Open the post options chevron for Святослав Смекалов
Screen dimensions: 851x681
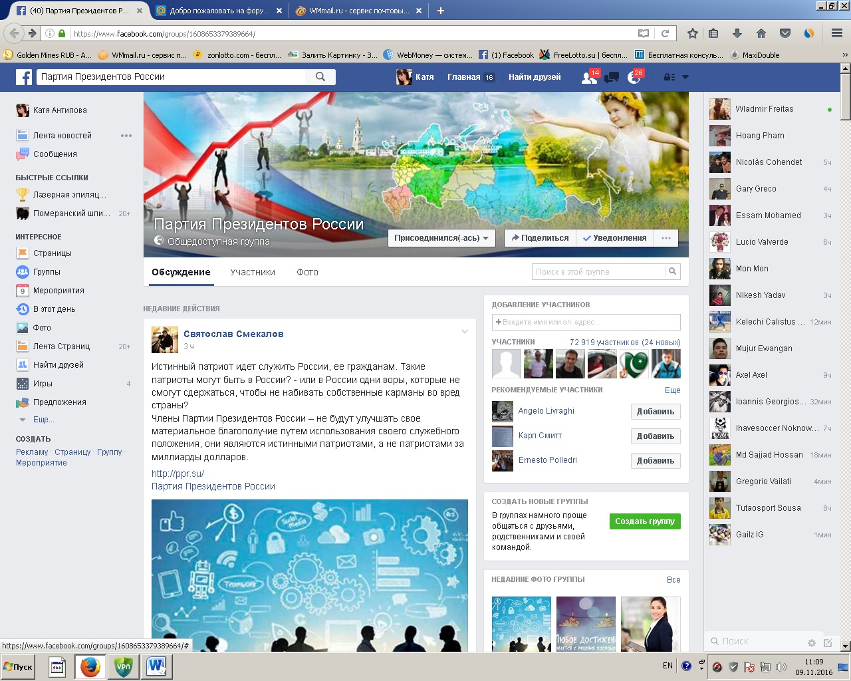pyautogui.click(x=465, y=331)
